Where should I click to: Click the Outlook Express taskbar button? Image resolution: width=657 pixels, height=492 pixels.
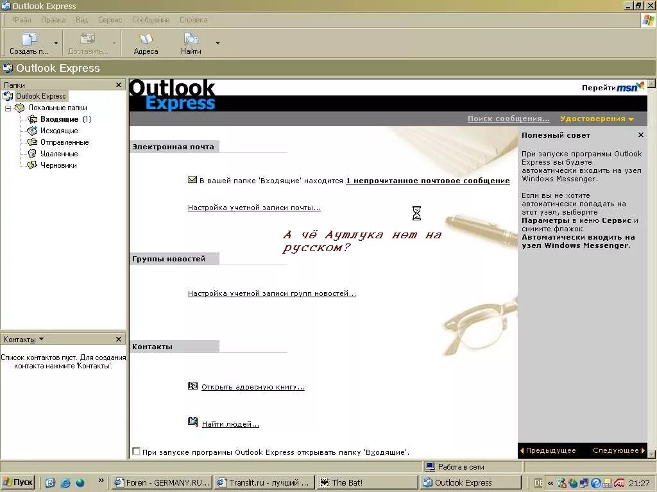(x=471, y=482)
